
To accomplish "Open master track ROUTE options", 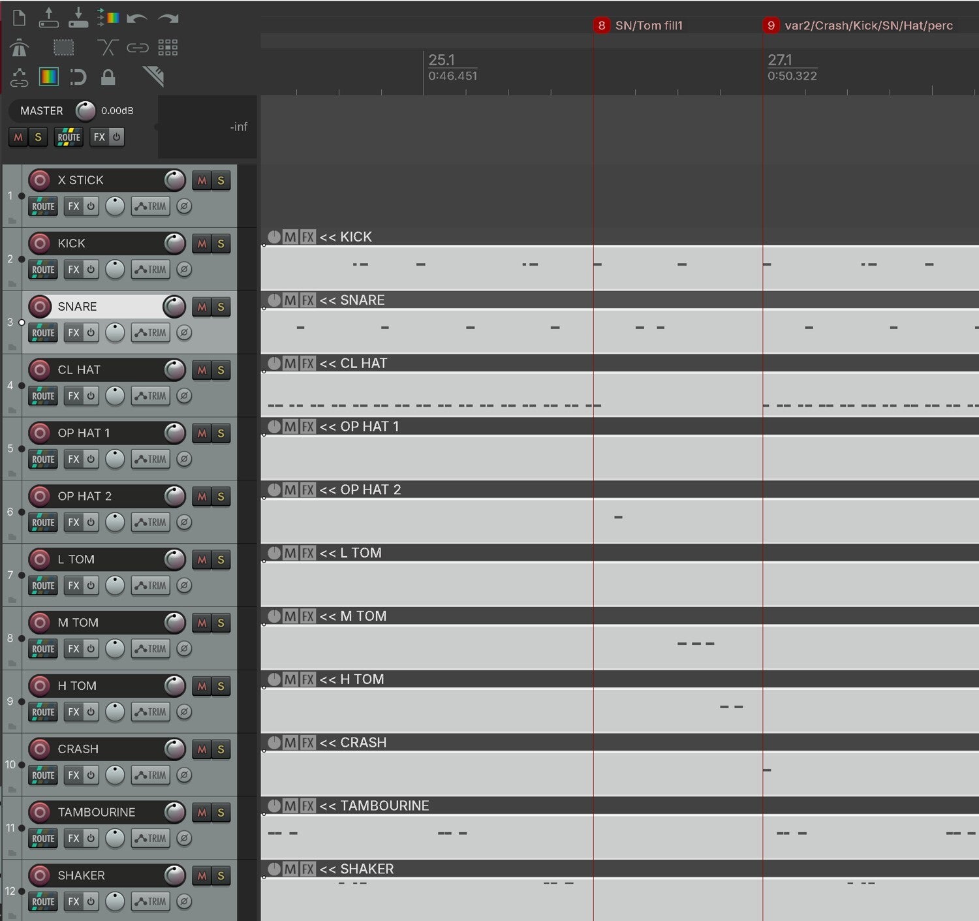I will [69, 137].
